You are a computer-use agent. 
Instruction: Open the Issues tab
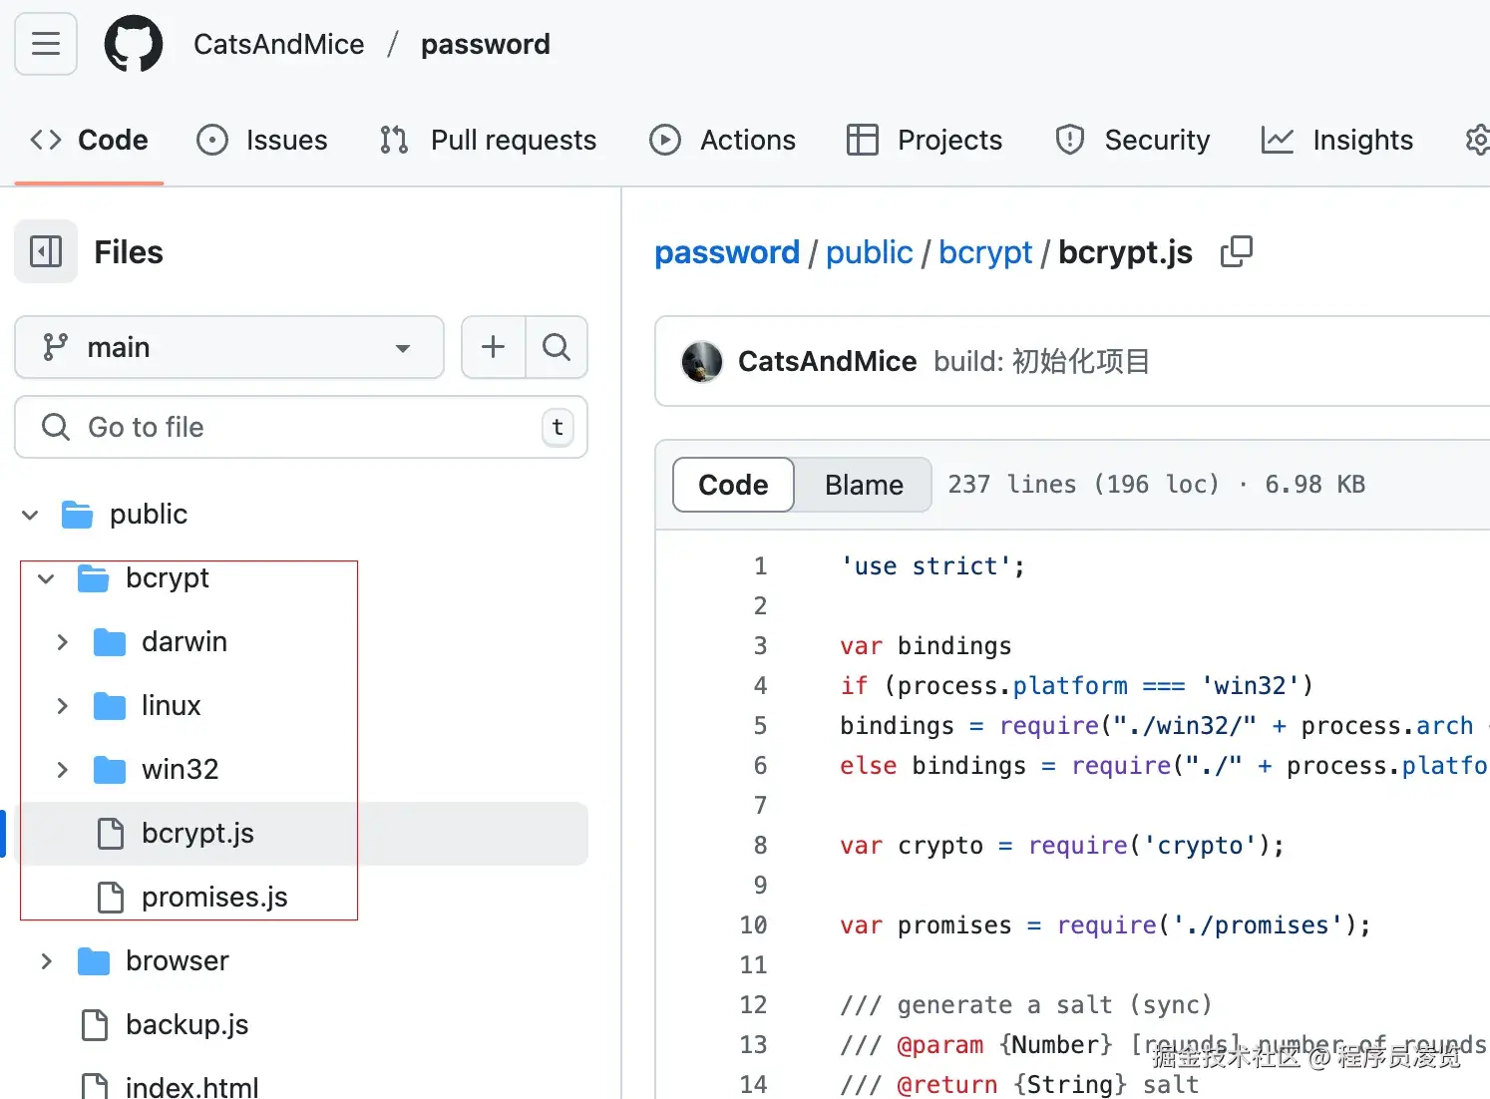[x=262, y=140]
